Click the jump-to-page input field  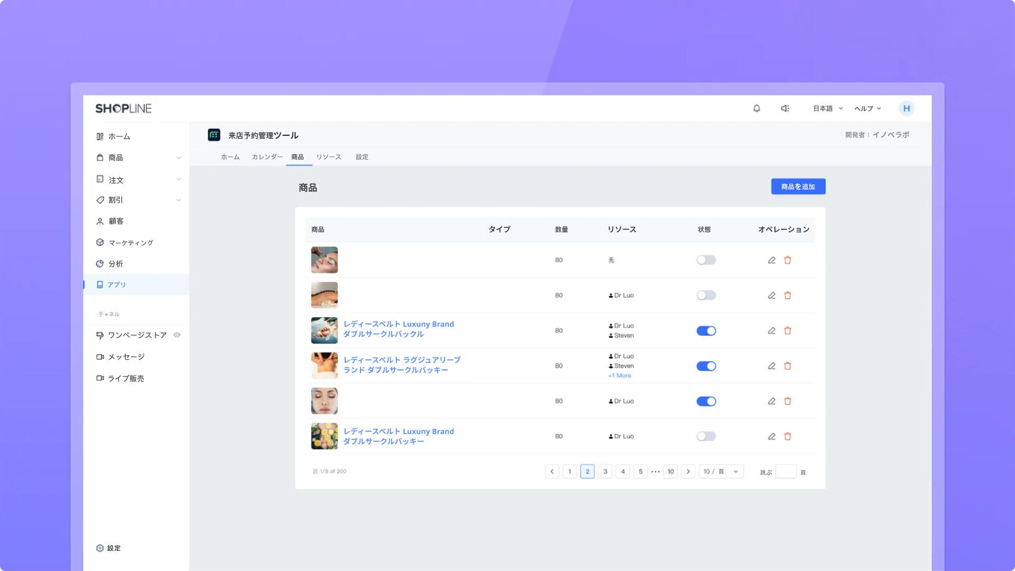pyautogui.click(x=786, y=472)
